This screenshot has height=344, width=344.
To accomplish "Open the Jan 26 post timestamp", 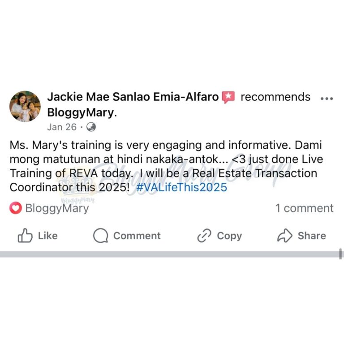I will (62, 127).
